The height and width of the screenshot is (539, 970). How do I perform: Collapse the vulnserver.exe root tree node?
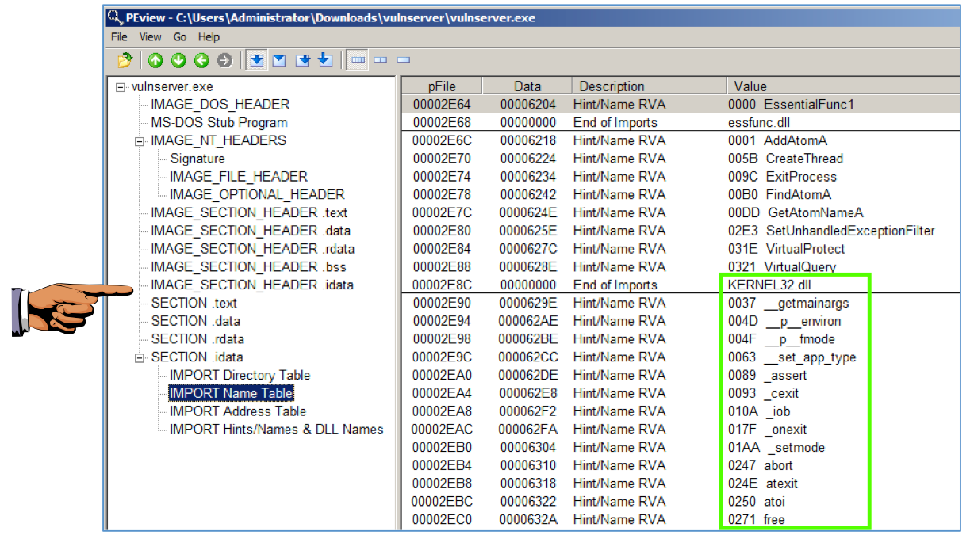coord(121,87)
